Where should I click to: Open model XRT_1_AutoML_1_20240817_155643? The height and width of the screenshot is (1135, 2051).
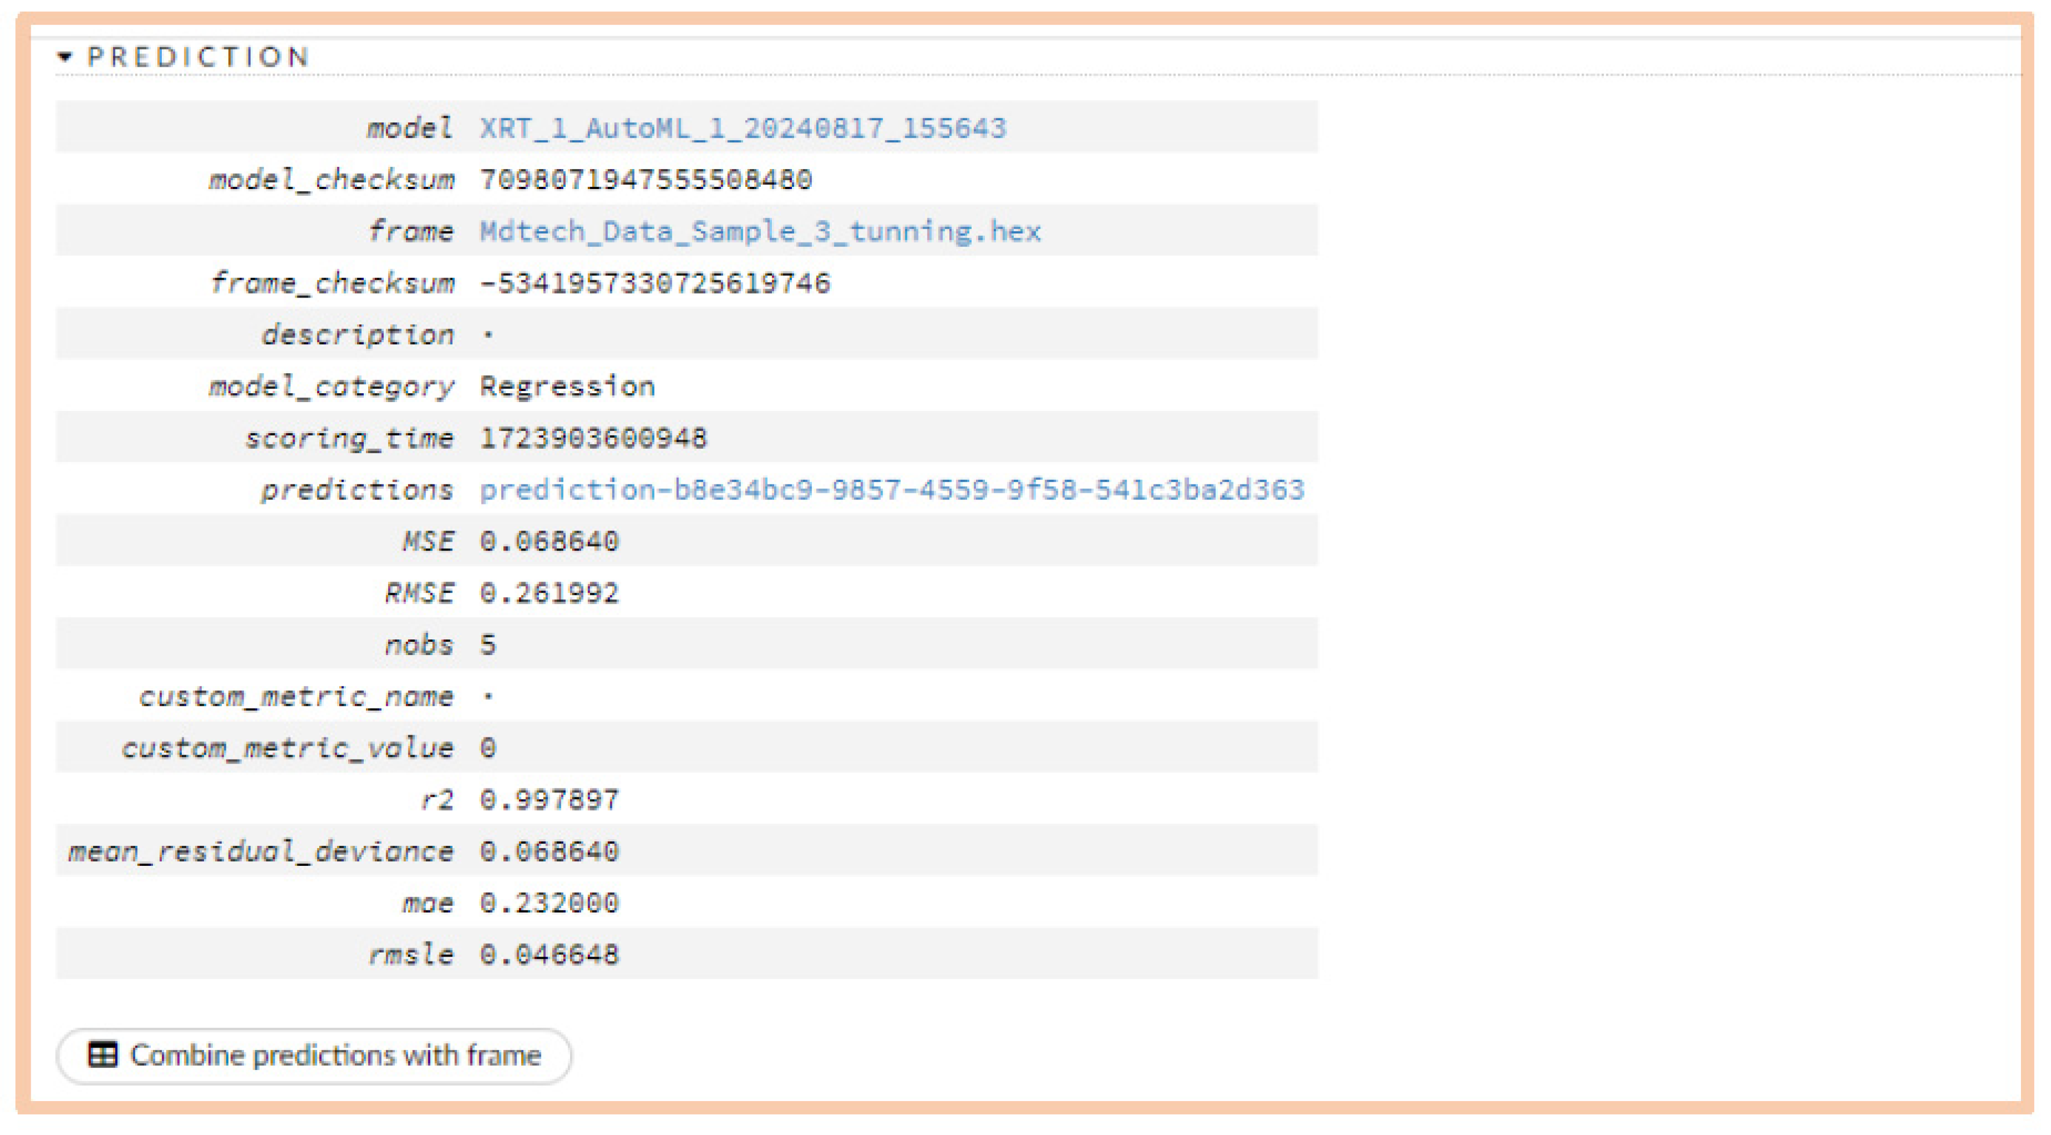[x=740, y=127]
